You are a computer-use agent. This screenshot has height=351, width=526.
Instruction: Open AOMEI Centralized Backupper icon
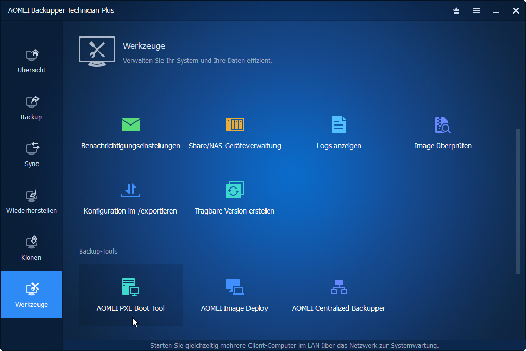tap(339, 287)
